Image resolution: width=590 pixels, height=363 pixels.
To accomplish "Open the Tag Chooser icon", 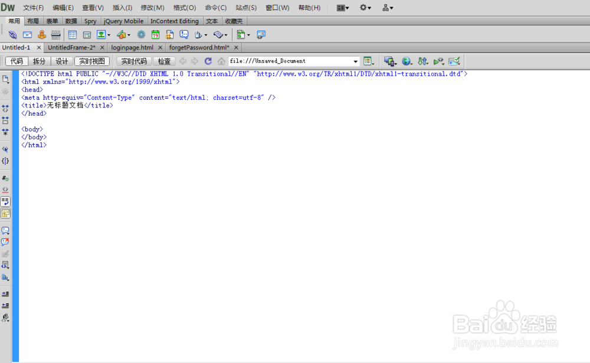I will click(x=261, y=35).
